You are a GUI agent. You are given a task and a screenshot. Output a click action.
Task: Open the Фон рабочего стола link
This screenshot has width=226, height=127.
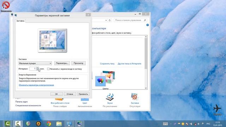60,103
